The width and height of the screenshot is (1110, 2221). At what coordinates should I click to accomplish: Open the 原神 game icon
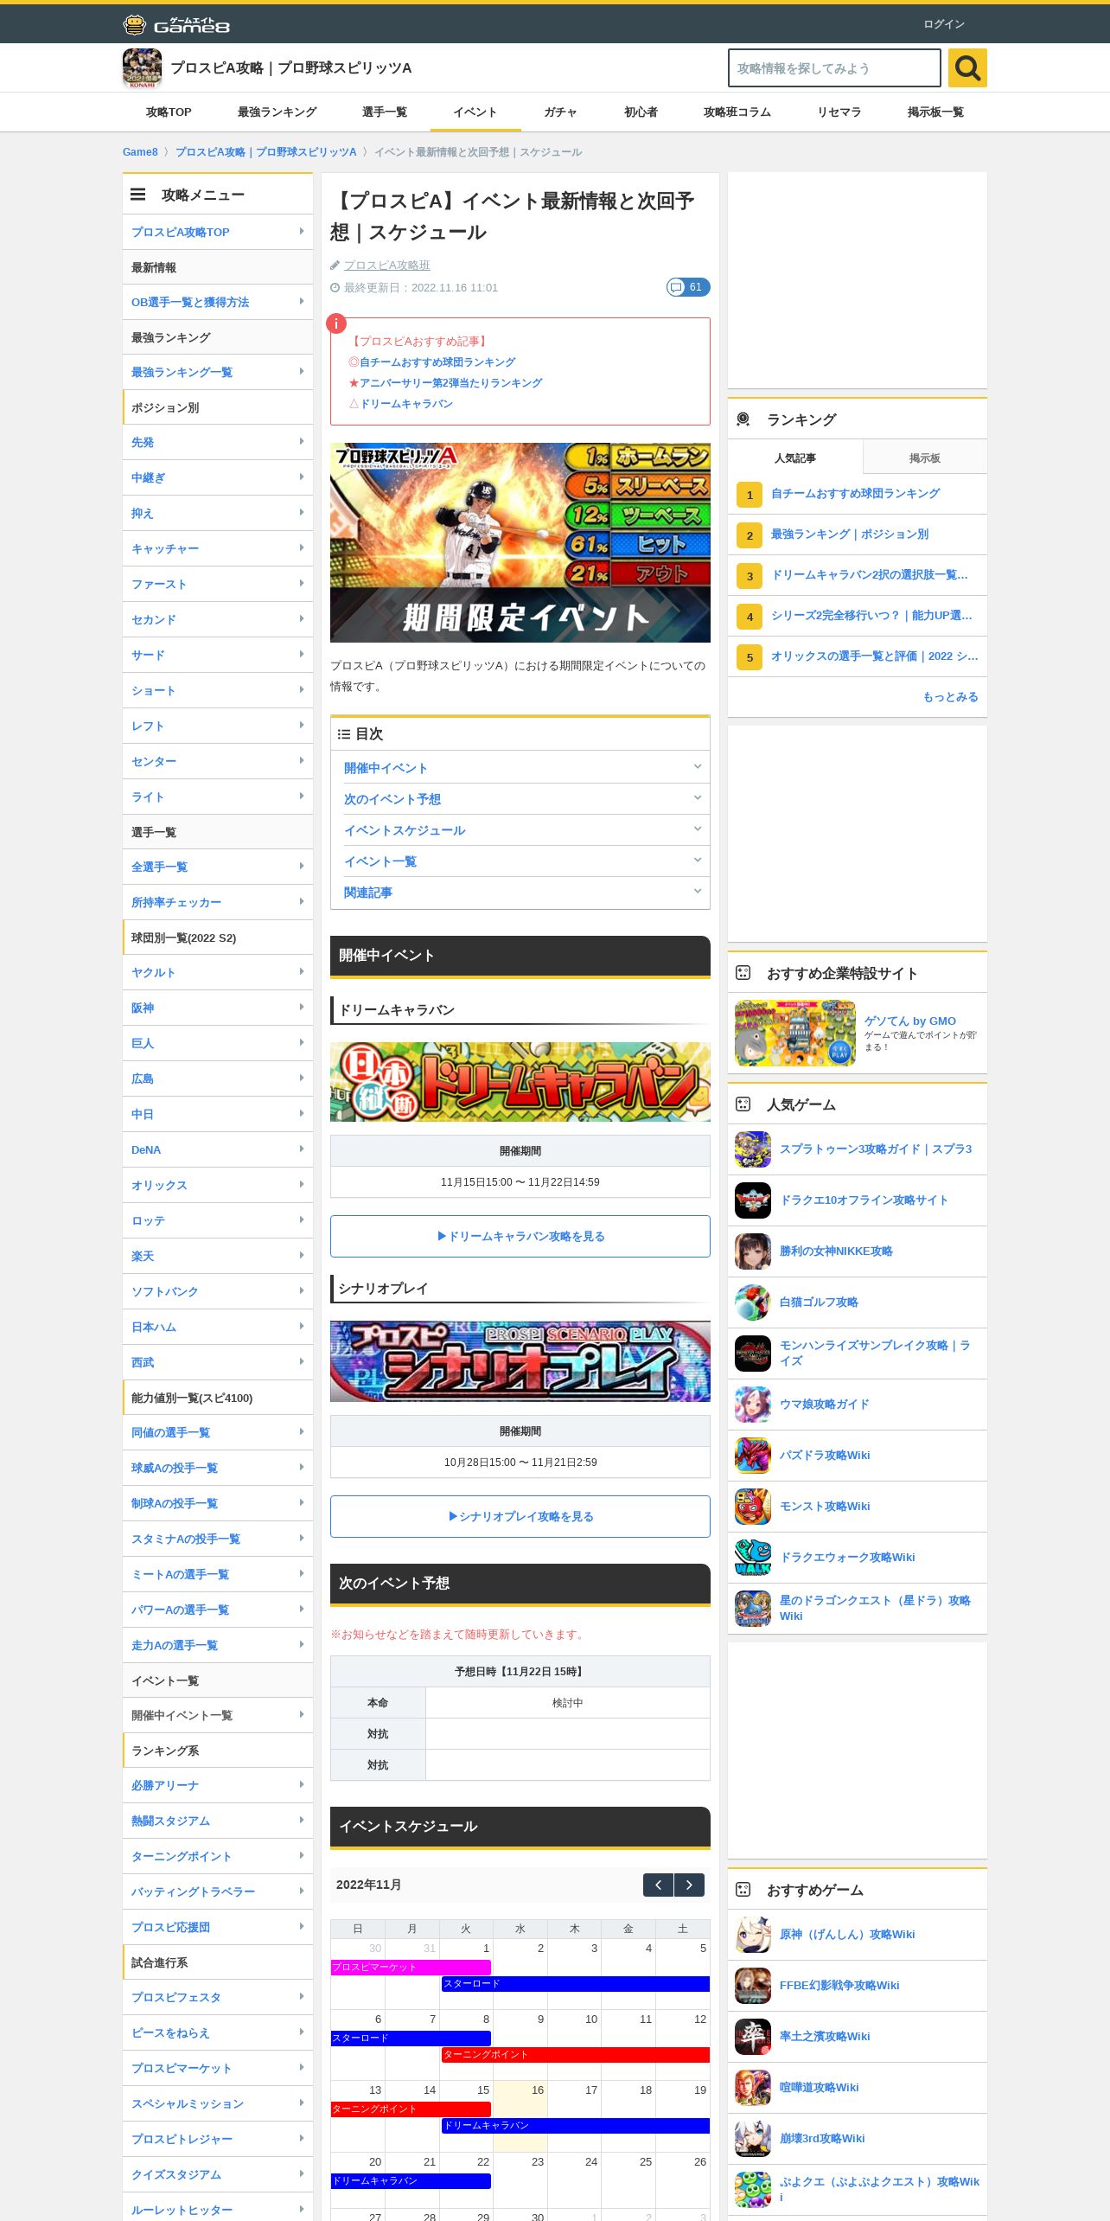coord(752,1935)
